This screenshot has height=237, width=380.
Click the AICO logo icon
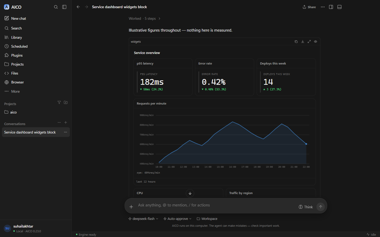(7, 7)
